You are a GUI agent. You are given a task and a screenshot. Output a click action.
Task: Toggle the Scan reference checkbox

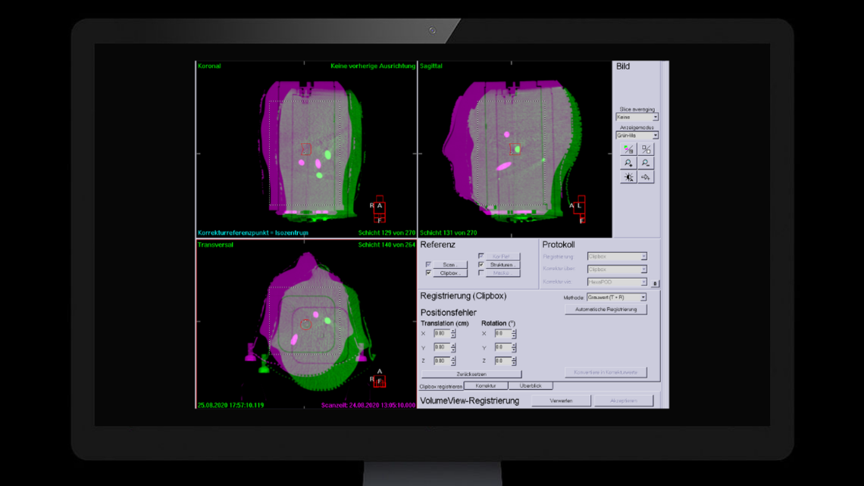click(x=427, y=264)
